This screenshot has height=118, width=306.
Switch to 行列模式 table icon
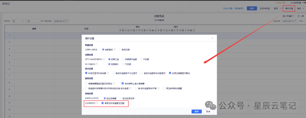[x=284, y=16]
